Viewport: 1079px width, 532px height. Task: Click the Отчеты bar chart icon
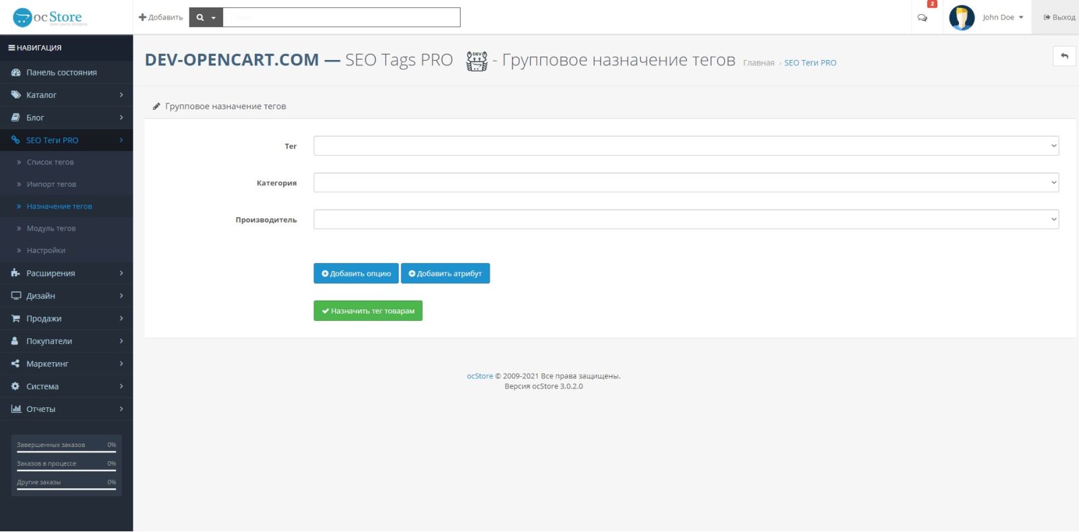(x=16, y=409)
